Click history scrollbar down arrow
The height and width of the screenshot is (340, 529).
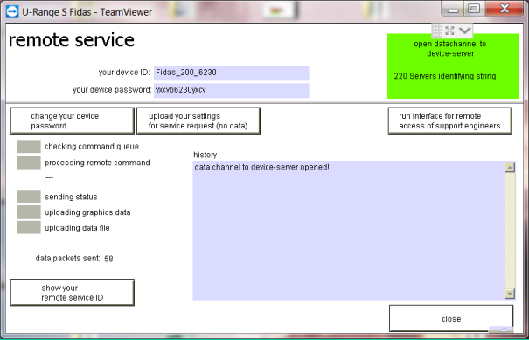click(510, 294)
